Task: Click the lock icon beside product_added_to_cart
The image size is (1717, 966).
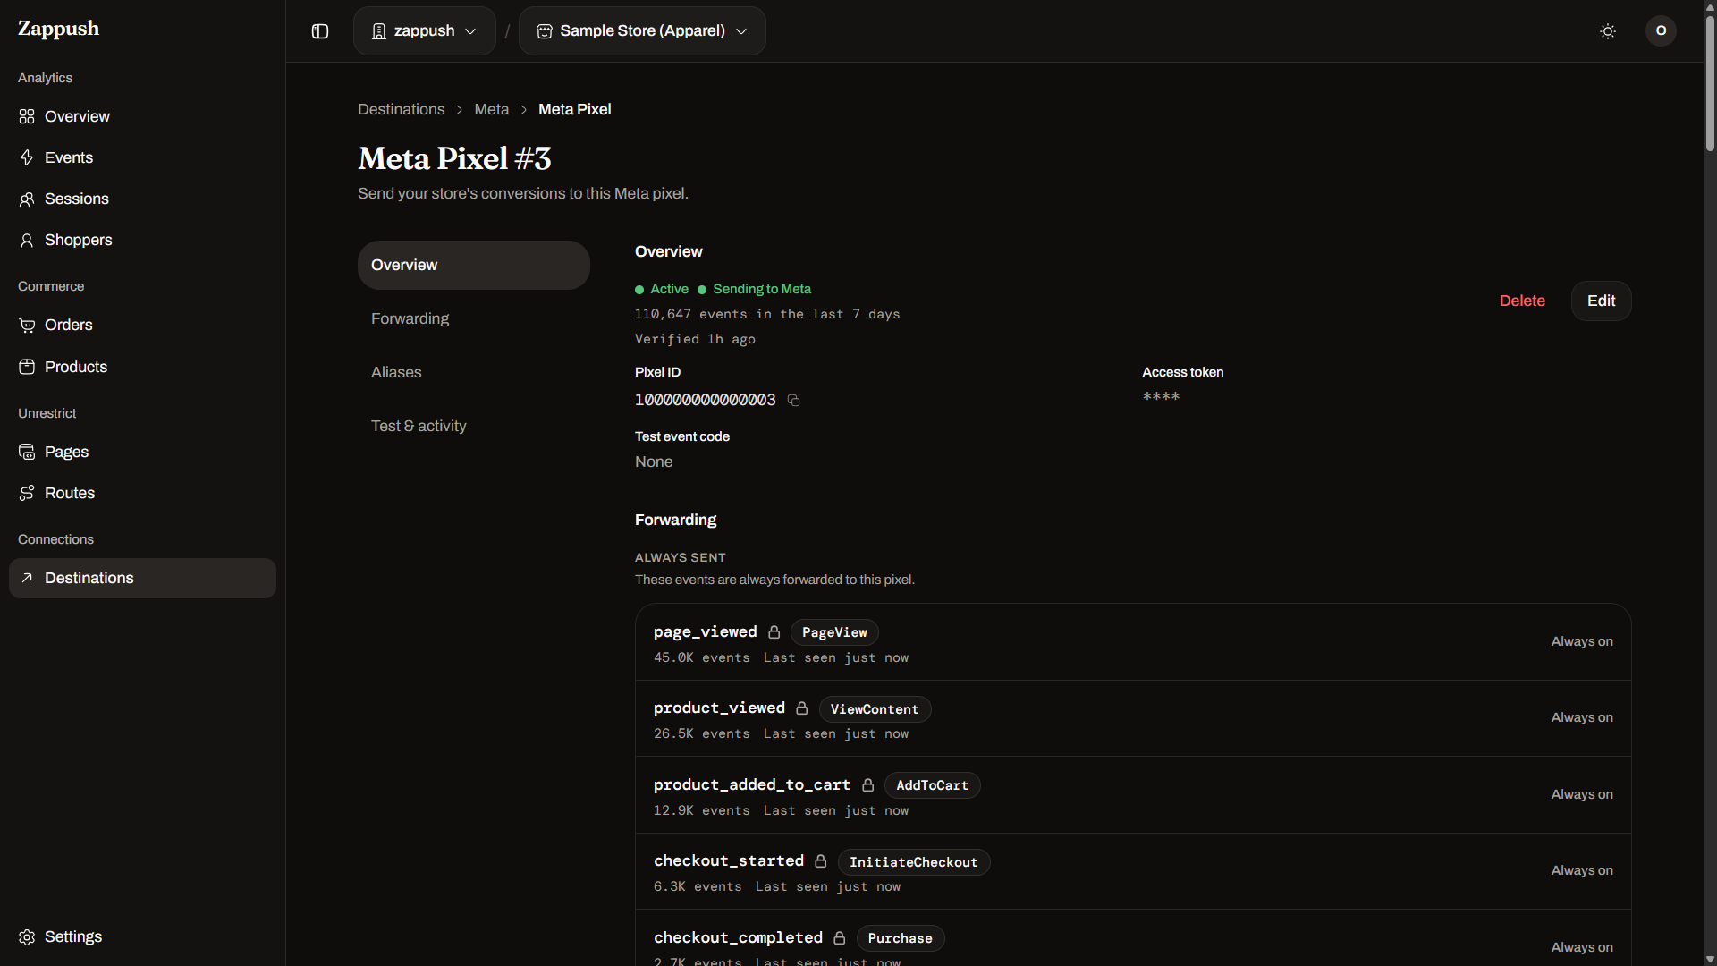Action: tap(867, 785)
